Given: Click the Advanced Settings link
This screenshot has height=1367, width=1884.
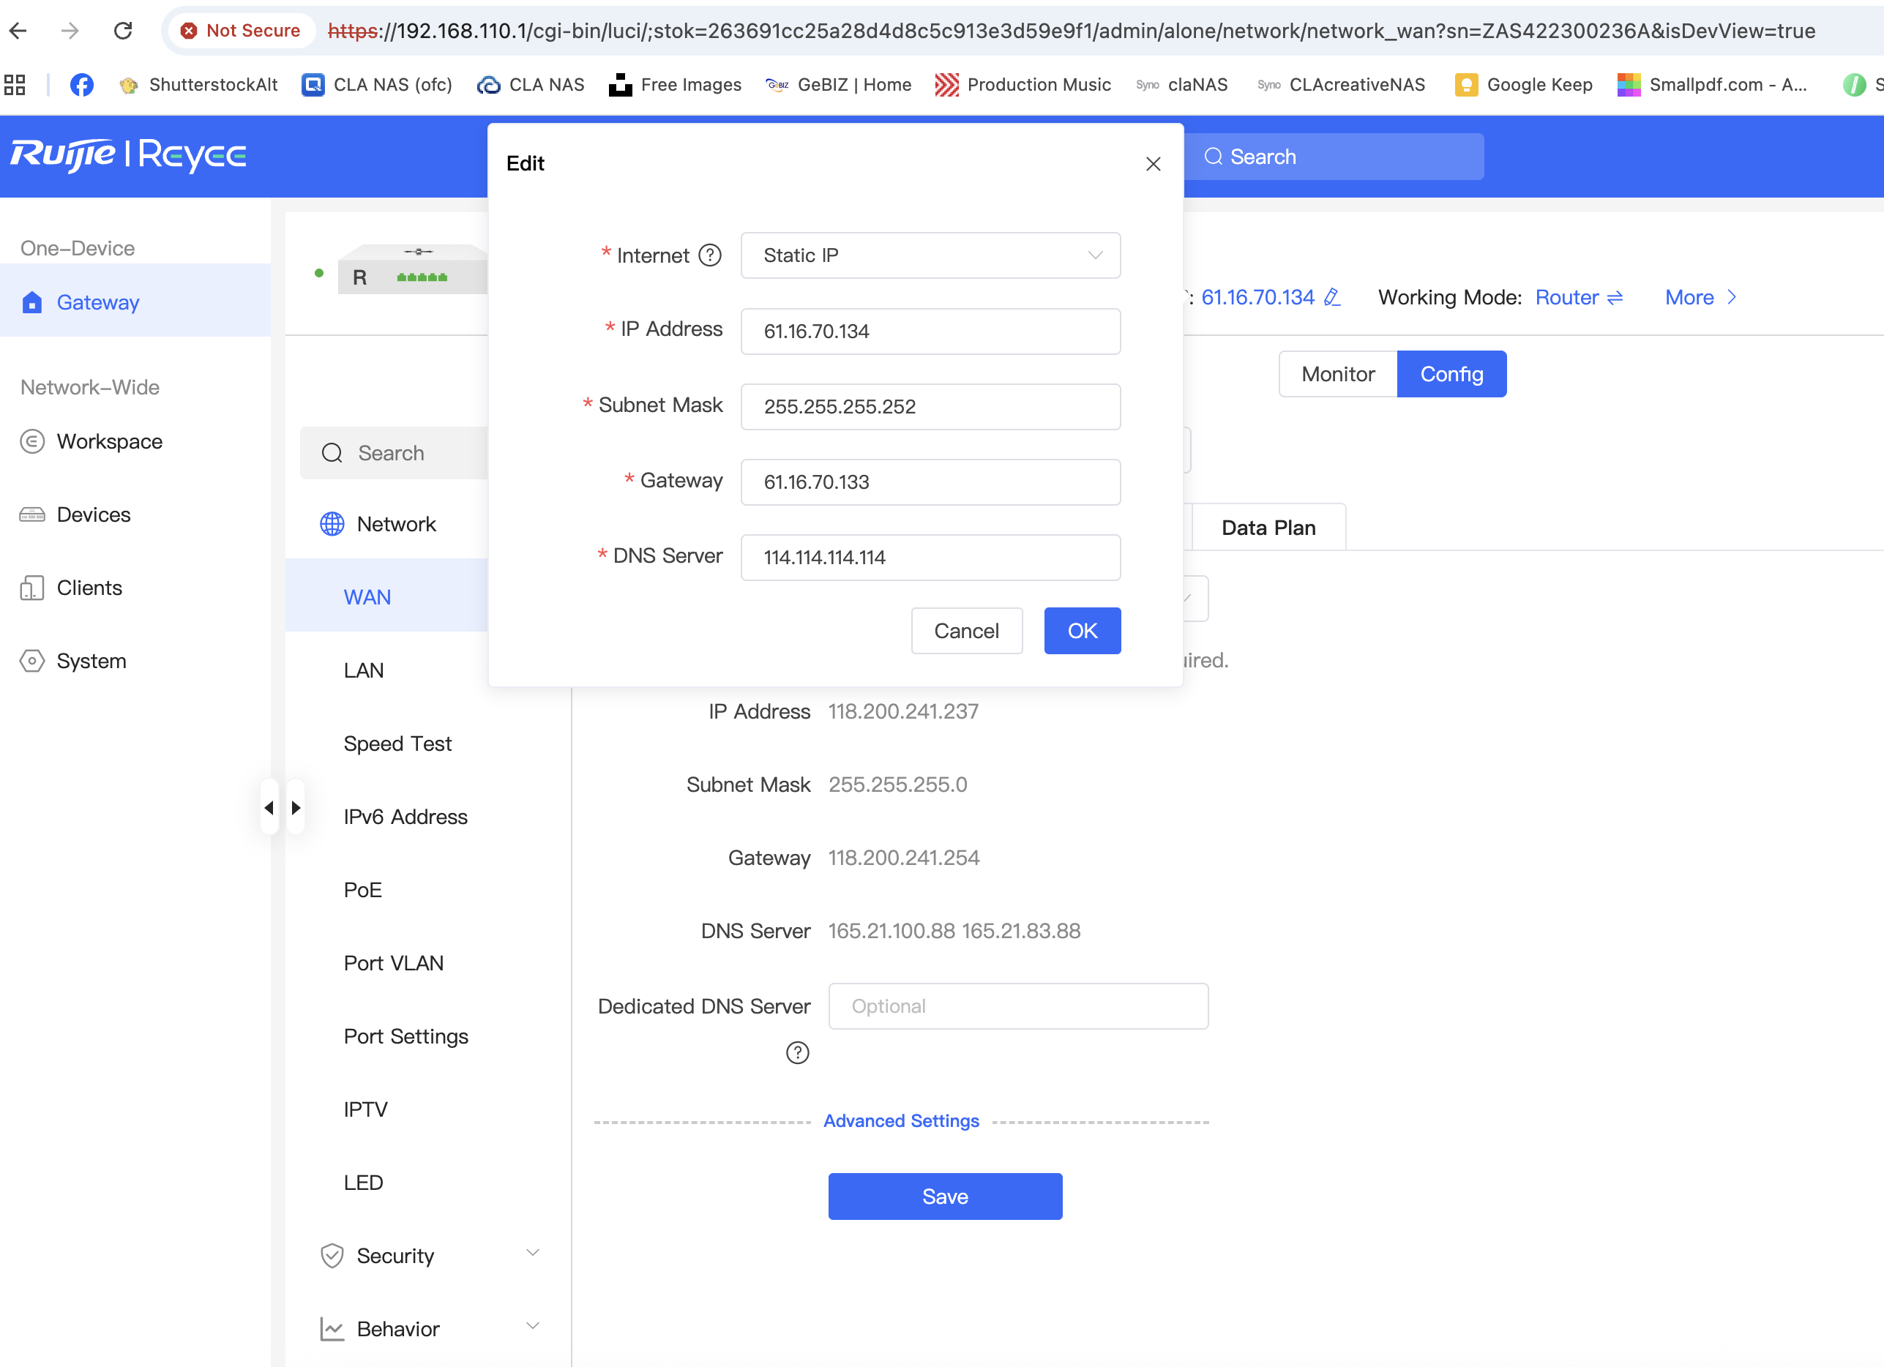Looking at the screenshot, I should point(900,1120).
